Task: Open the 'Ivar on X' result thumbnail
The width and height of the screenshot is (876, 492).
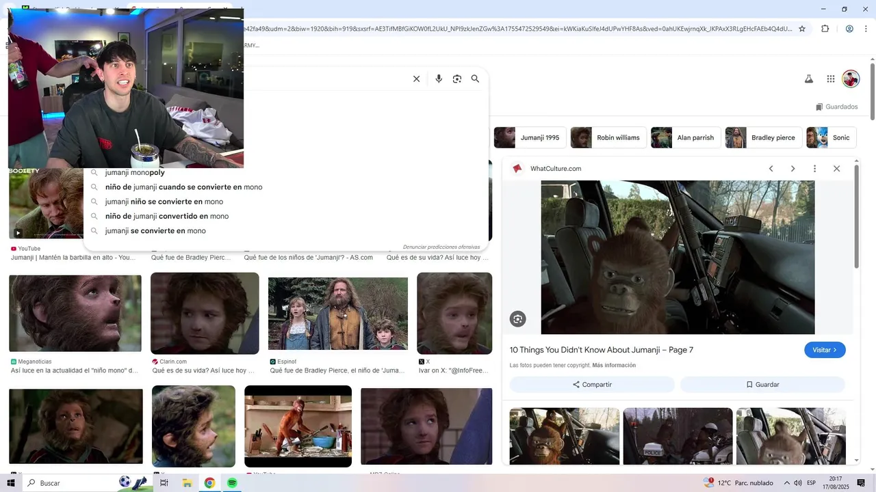Action: pyautogui.click(x=454, y=314)
